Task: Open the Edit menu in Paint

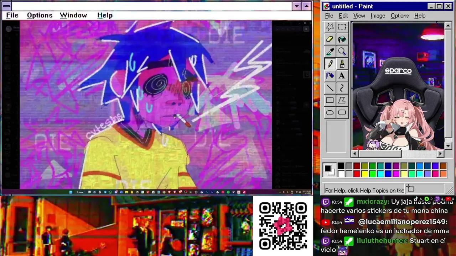Action: [343, 16]
